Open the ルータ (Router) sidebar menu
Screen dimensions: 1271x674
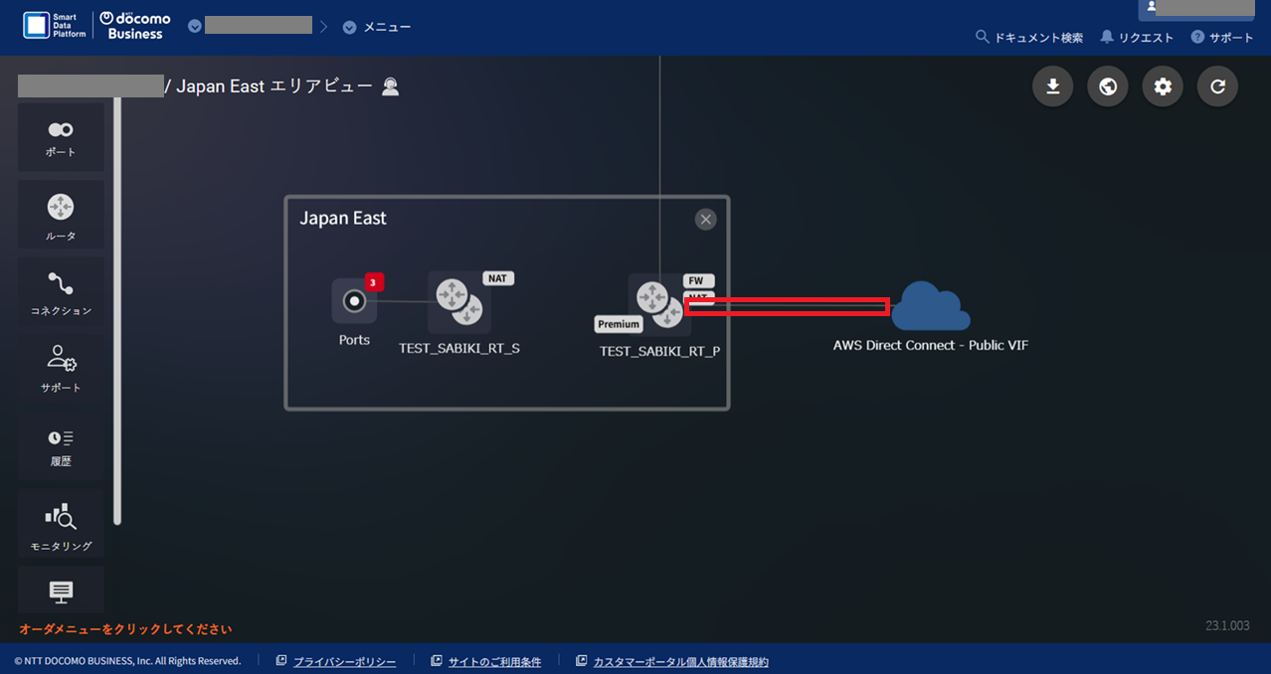(x=61, y=215)
